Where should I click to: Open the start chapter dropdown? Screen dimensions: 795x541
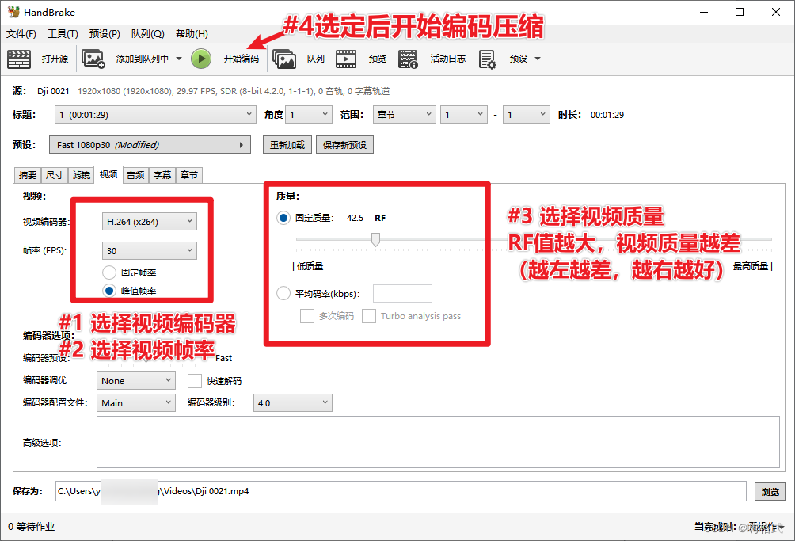463,115
